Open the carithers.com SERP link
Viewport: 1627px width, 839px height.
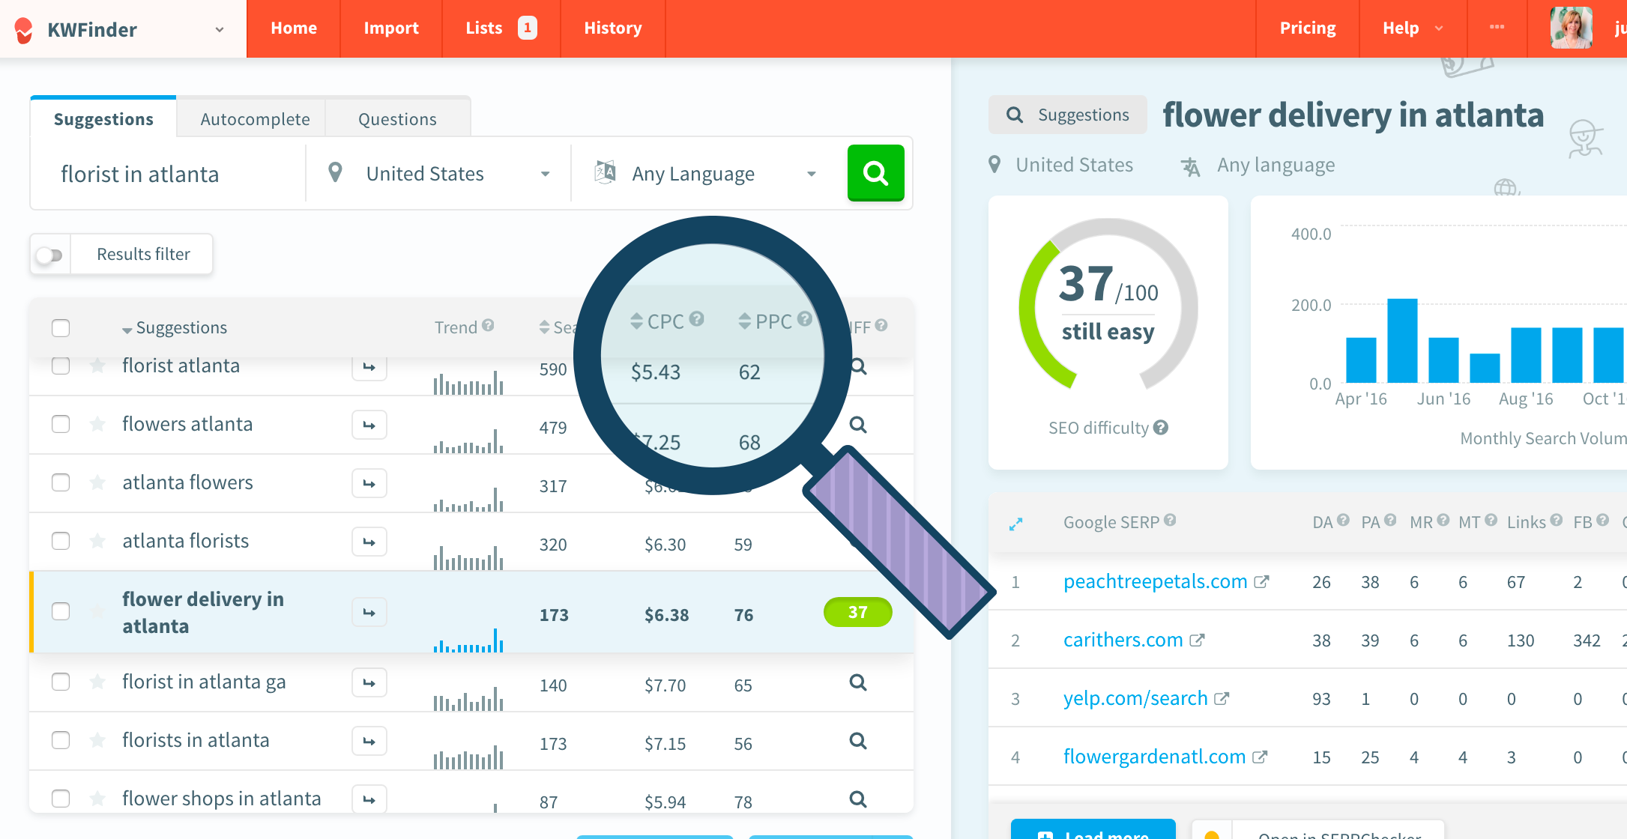pos(1123,640)
